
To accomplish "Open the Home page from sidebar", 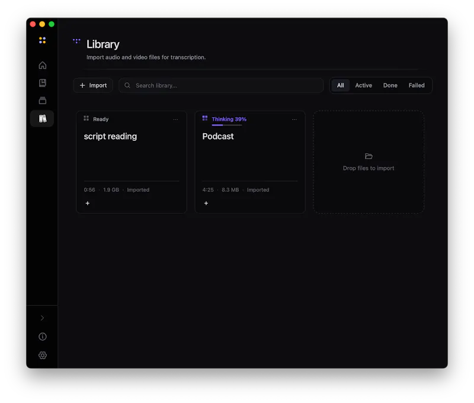I will click(42, 65).
